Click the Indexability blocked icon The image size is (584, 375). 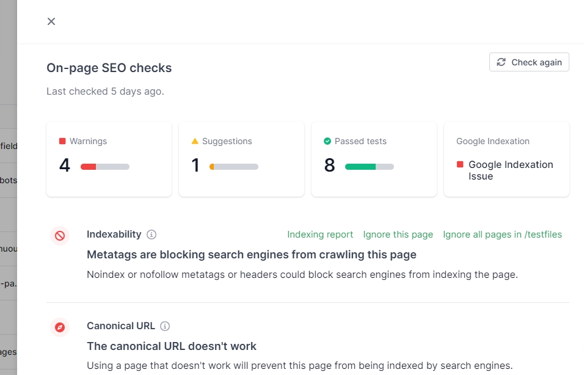point(60,235)
